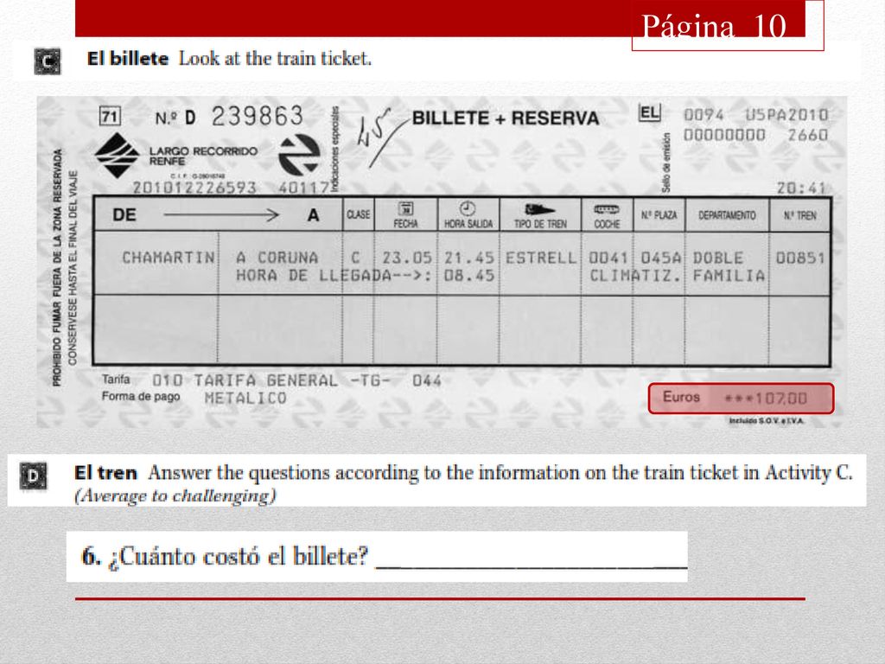Click the clock icon above HORA SALIDA
This screenshot has height=664, width=885.
click(467, 208)
